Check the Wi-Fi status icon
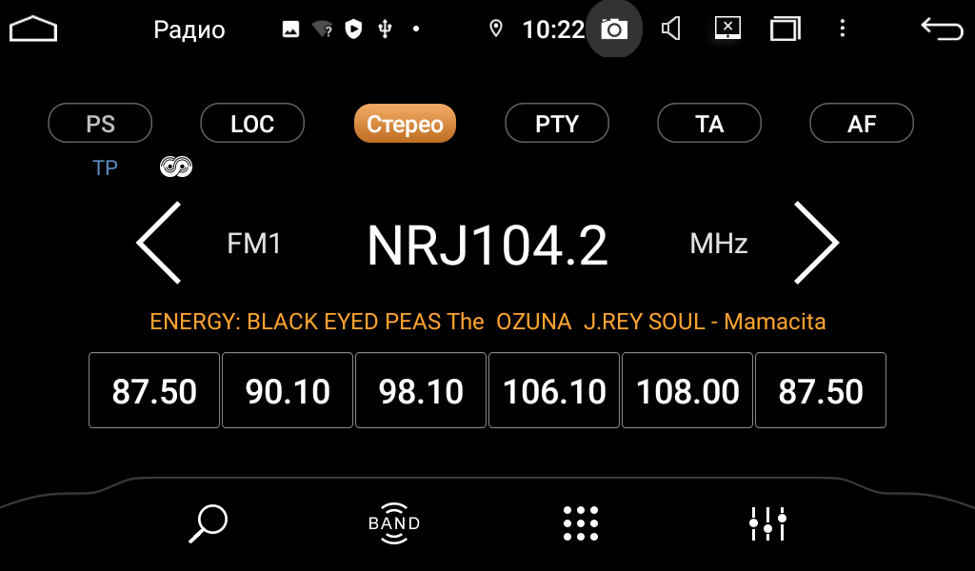This screenshot has height=571, width=975. pos(322,29)
